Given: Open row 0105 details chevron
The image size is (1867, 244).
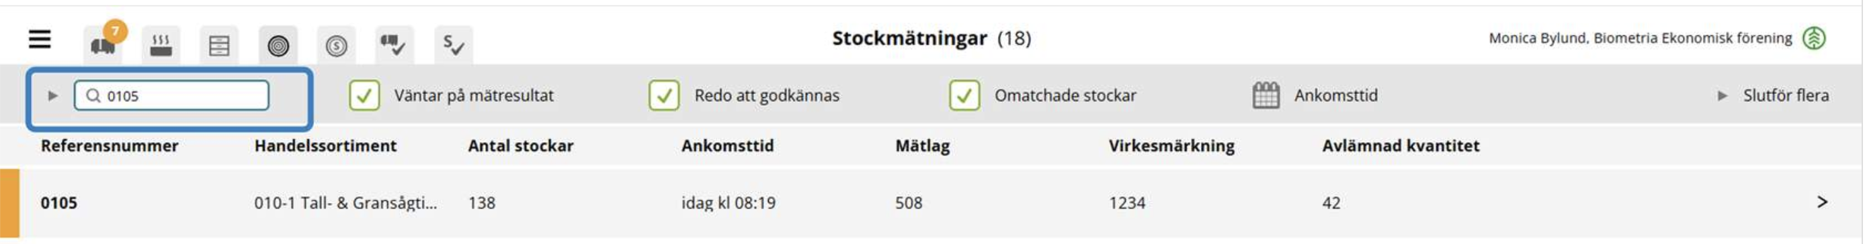Looking at the screenshot, I should pyautogui.click(x=1823, y=202).
